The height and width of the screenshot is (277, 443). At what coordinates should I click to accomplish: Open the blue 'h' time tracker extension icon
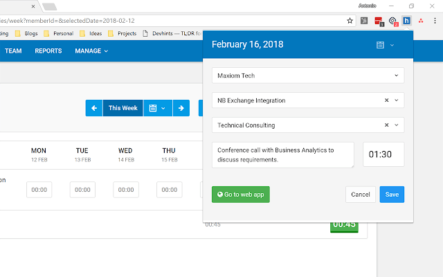(x=406, y=21)
